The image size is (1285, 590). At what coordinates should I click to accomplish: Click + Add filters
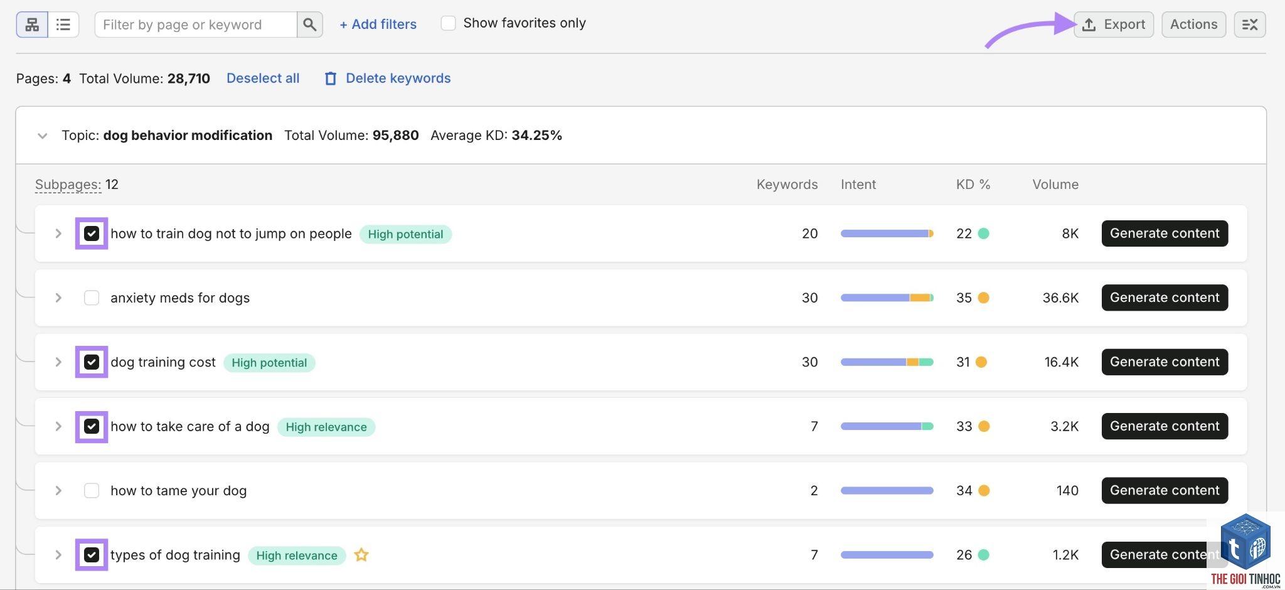point(378,24)
